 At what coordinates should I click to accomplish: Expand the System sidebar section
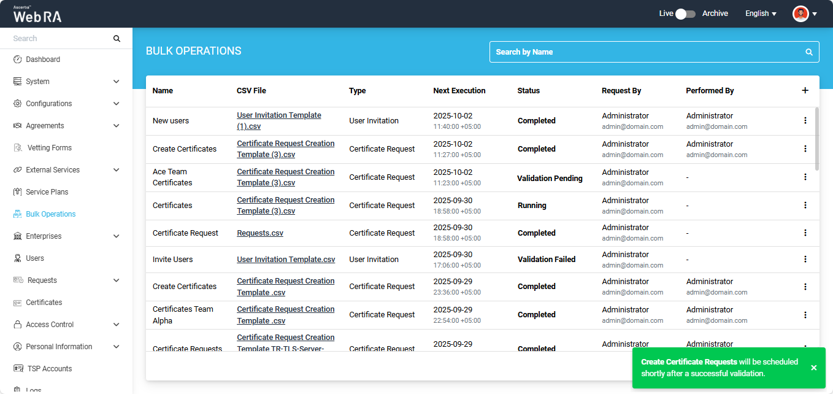click(117, 82)
